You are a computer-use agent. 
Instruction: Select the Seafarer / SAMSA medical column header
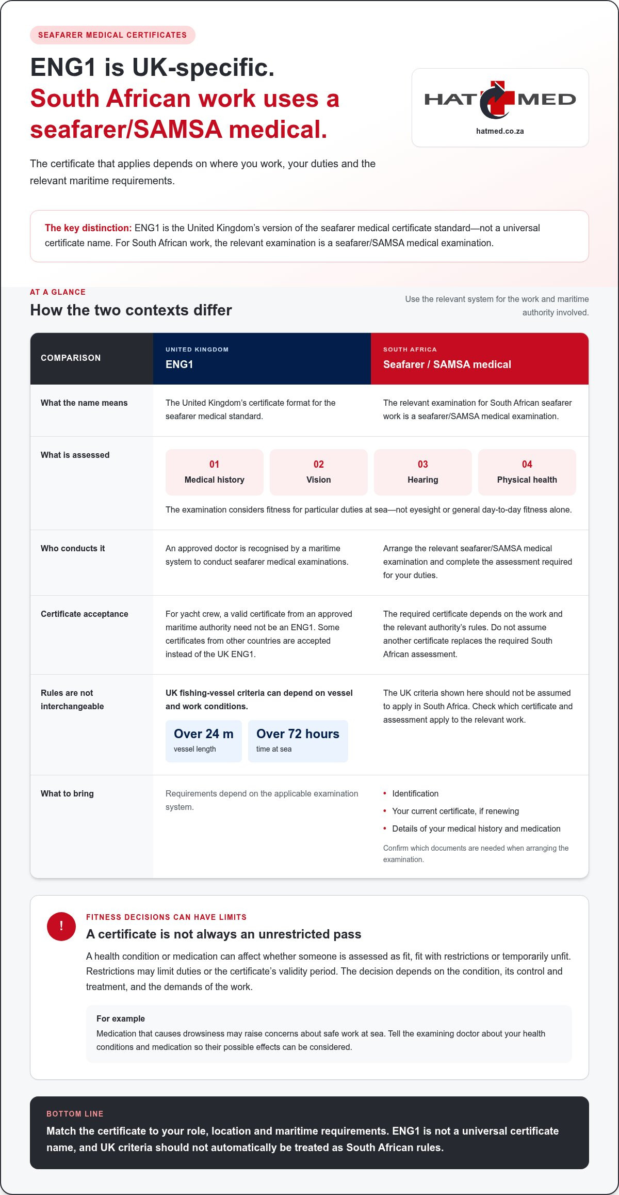(480, 358)
